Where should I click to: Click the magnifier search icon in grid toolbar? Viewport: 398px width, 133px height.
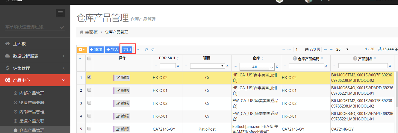146,49
